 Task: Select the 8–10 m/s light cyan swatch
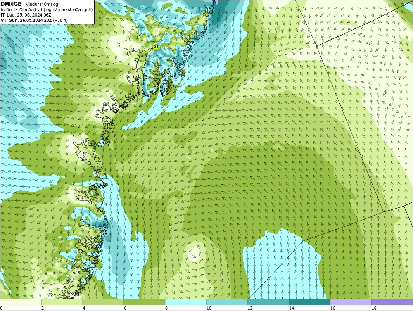pos(186,302)
